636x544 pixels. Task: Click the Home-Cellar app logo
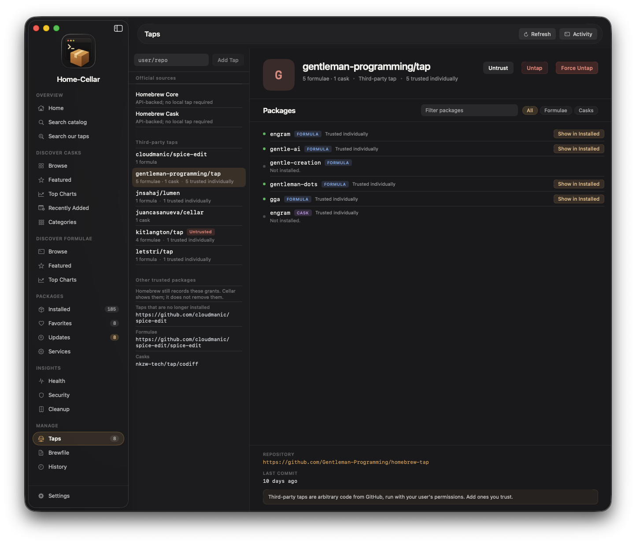[78, 51]
